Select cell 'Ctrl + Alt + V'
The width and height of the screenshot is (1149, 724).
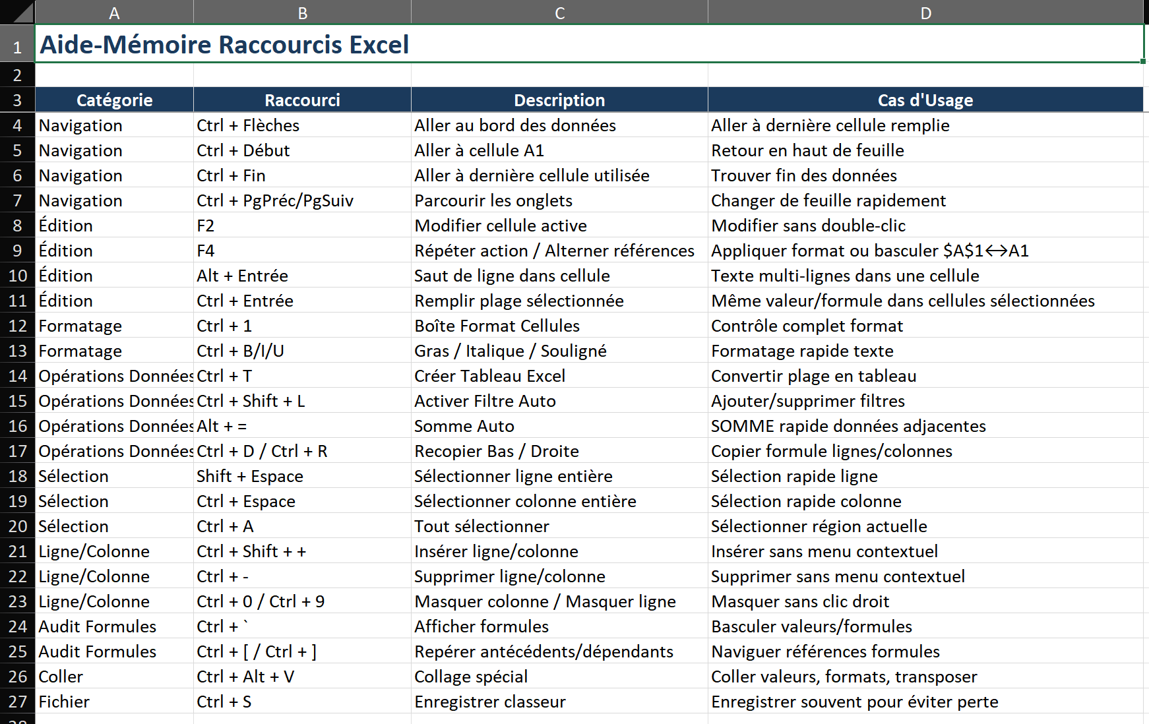(302, 677)
